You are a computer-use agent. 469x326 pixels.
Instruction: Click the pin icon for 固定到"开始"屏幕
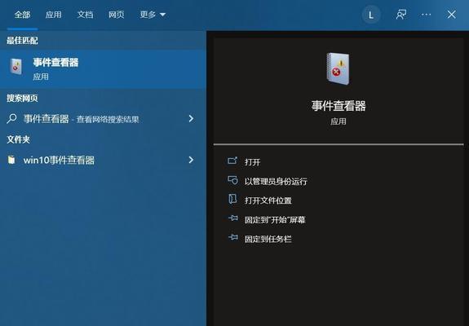[x=233, y=218]
